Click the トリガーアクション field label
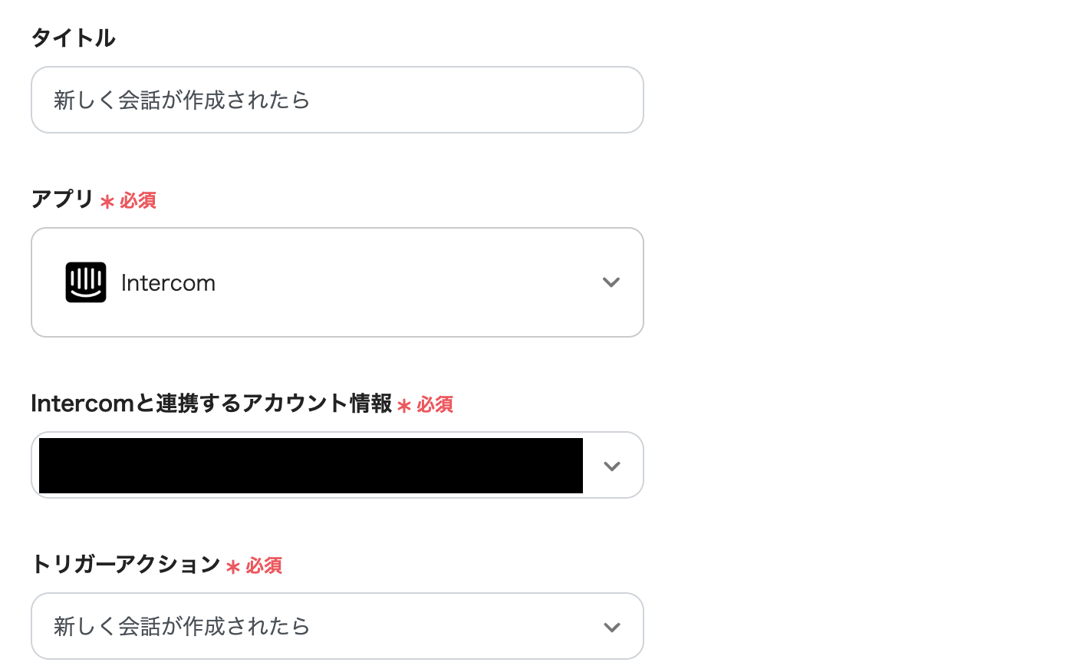Screen dimensions: 1083x669 click(x=126, y=565)
